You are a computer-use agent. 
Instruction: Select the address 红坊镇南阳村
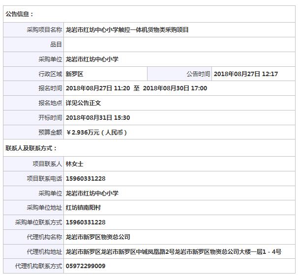click(83, 208)
